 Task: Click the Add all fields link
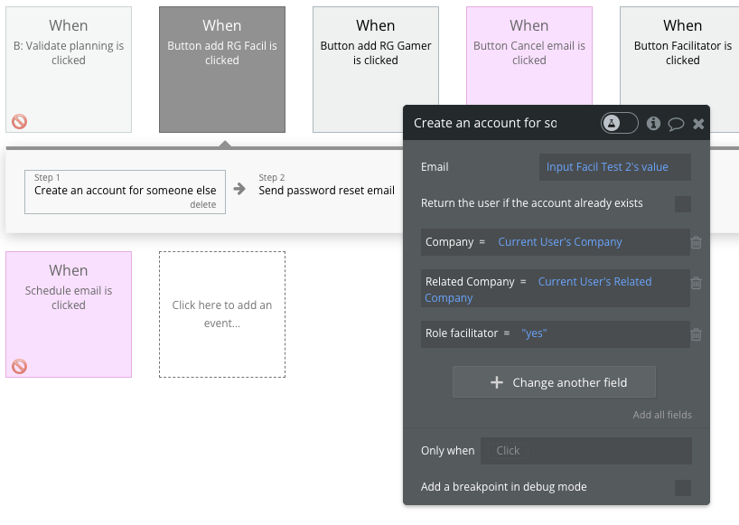[662, 415]
